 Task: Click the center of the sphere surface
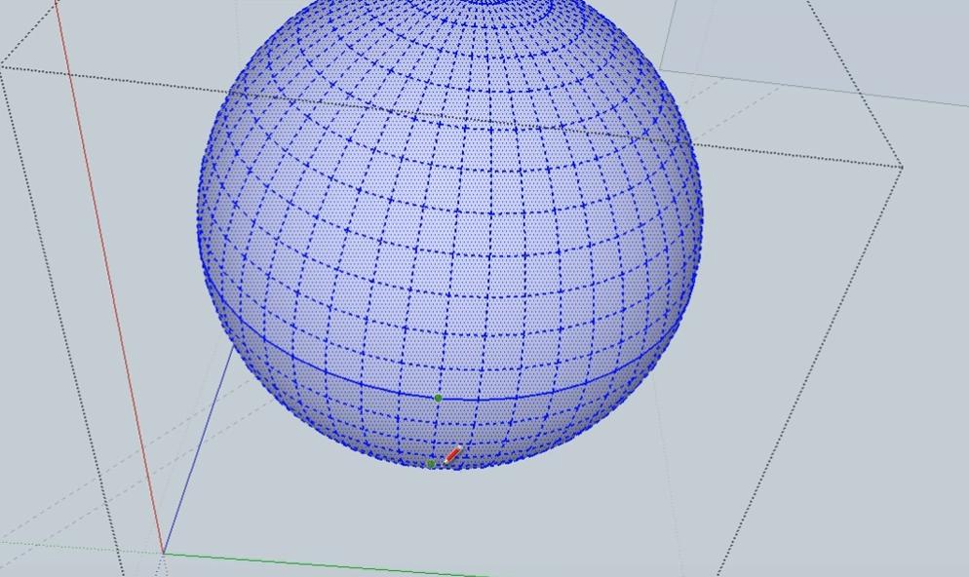pyautogui.click(x=450, y=224)
